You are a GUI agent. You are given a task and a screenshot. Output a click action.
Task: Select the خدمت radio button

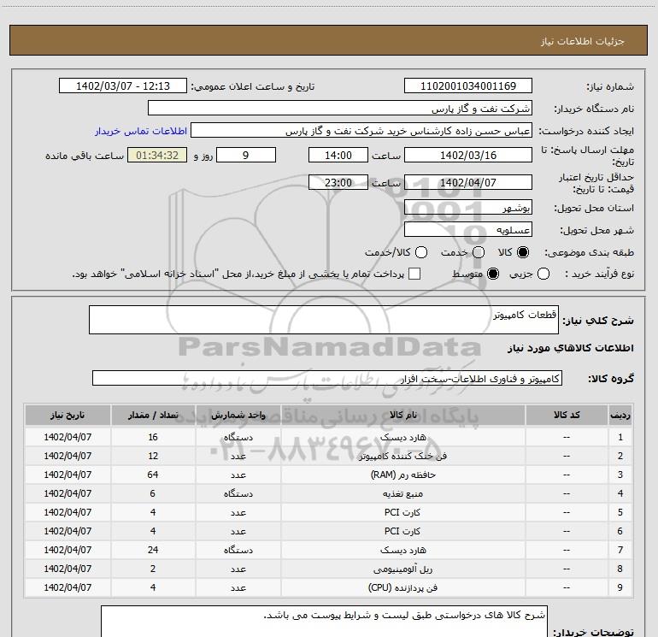(479, 252)
